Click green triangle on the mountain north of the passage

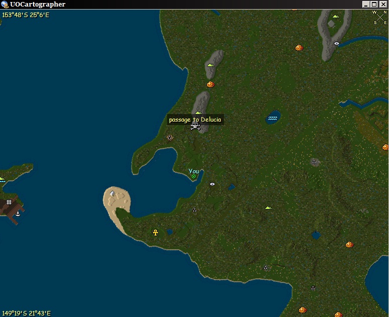[x=210, y=65]
